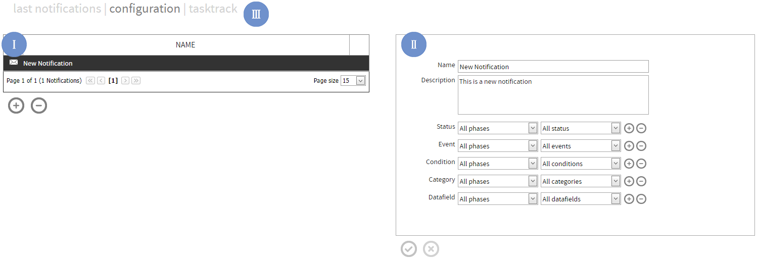Image resolution: width=757 pixels, height=260 pixels.
Task: Sort by NAME column header
Action: (185, 45)
